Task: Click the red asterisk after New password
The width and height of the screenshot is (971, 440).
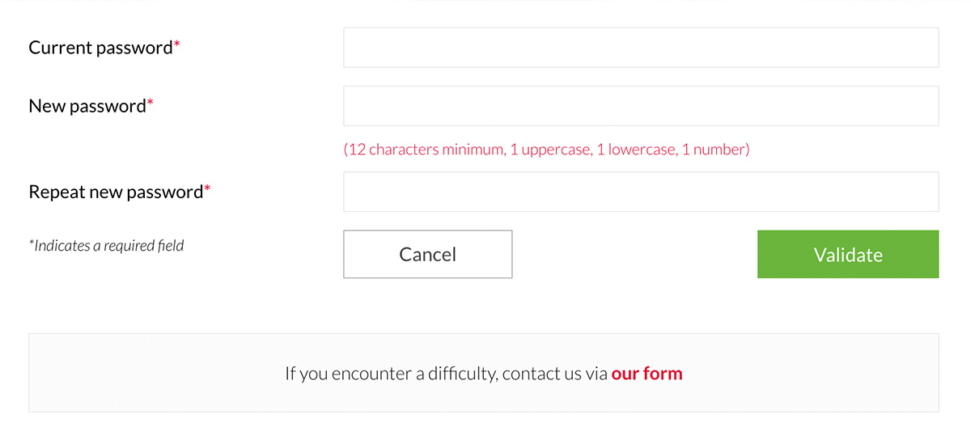Action: (x=150, y=104)
